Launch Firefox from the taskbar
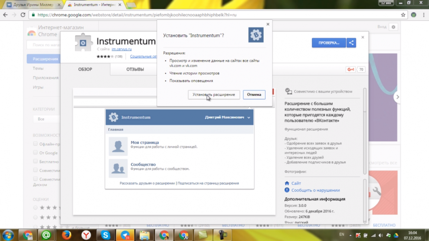Viewport: 429px width, 241px height. 66,235
